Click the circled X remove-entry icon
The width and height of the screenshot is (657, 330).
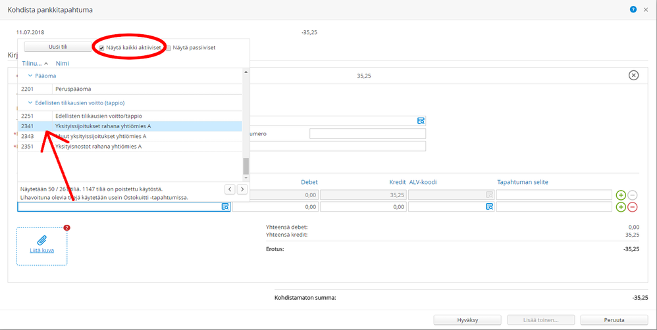pyautogui.click(x=633, y=76)
